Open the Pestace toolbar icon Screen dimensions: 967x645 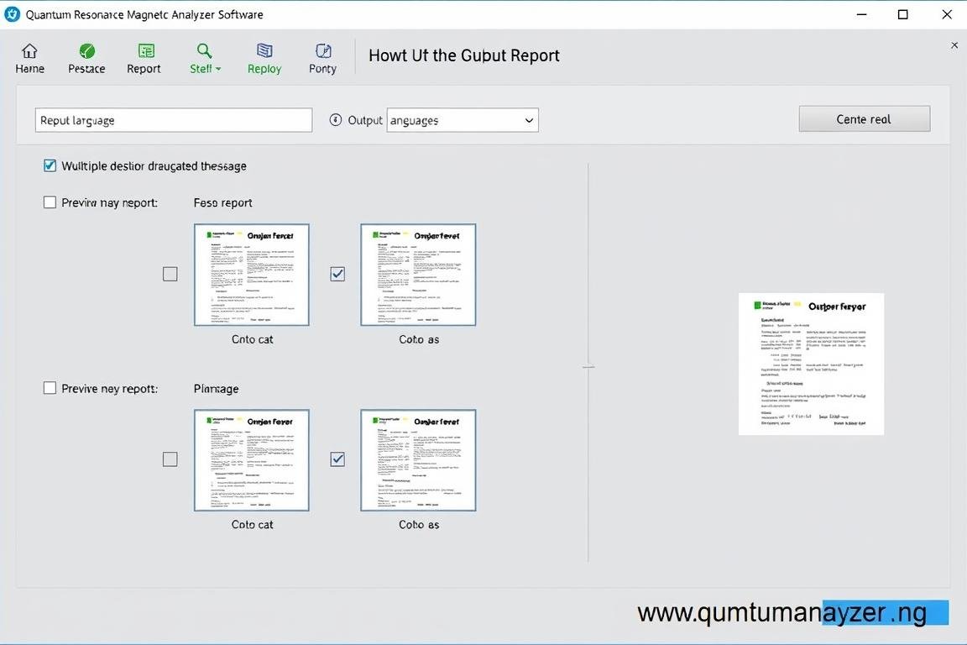pyautogui.click(x=86, y=52)
